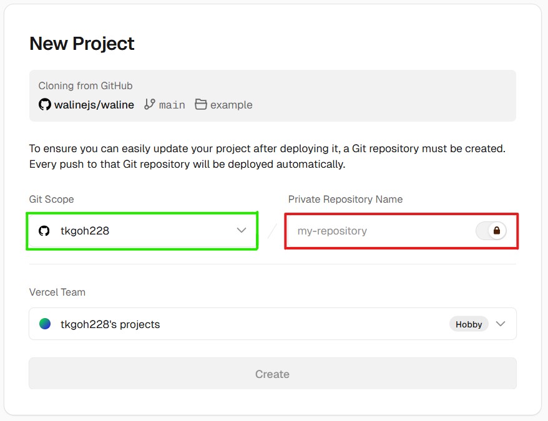Expand the Git Scope chevron arrow
Viewport: 548px width, 421px height.
coord(242,231)
